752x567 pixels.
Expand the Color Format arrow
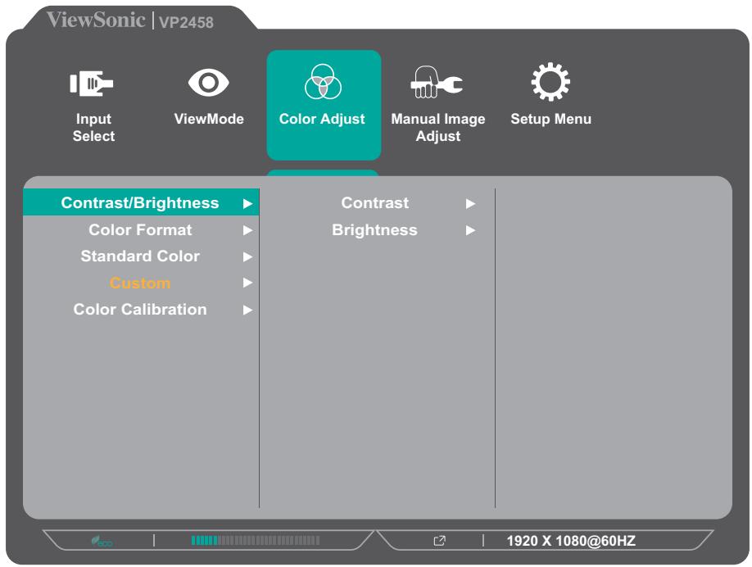(247, 230)
